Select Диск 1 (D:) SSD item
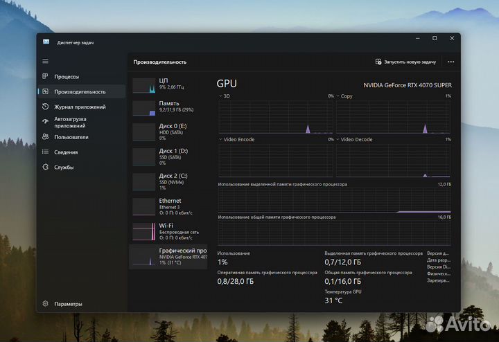This screenshot has height=342, width=499. pos(168,156)
